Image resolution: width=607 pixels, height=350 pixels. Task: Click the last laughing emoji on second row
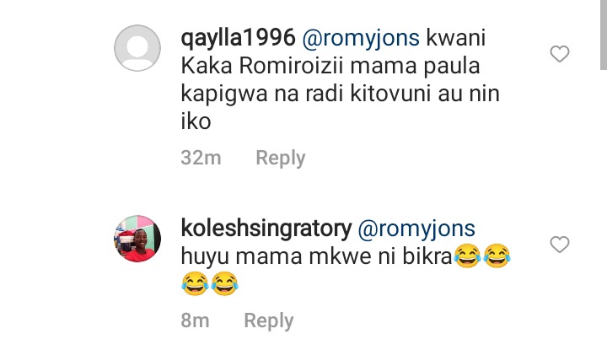coord(224,283)
